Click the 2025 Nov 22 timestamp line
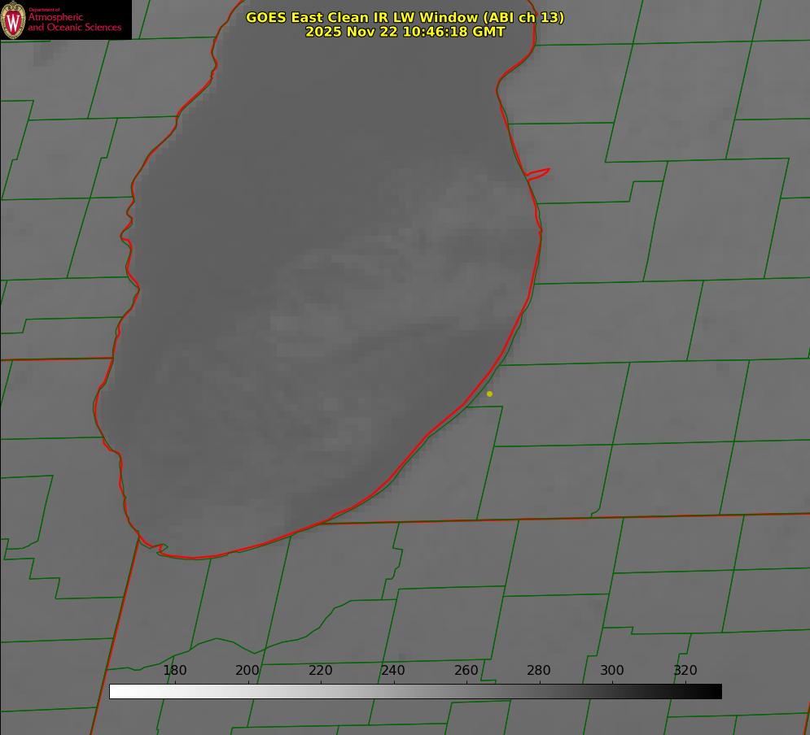 [x=405, y=32]
